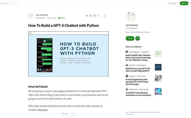Click the article hero image
Viewport: 191px width, 118px height.
pos(68,54)
